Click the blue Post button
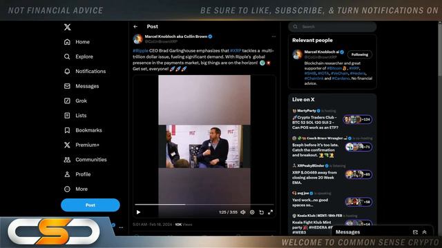The image size is (442, 248). [x=90, y=205]
